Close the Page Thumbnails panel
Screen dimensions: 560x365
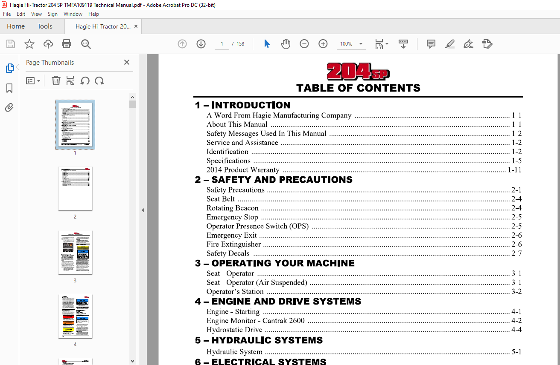click(127, 62)
